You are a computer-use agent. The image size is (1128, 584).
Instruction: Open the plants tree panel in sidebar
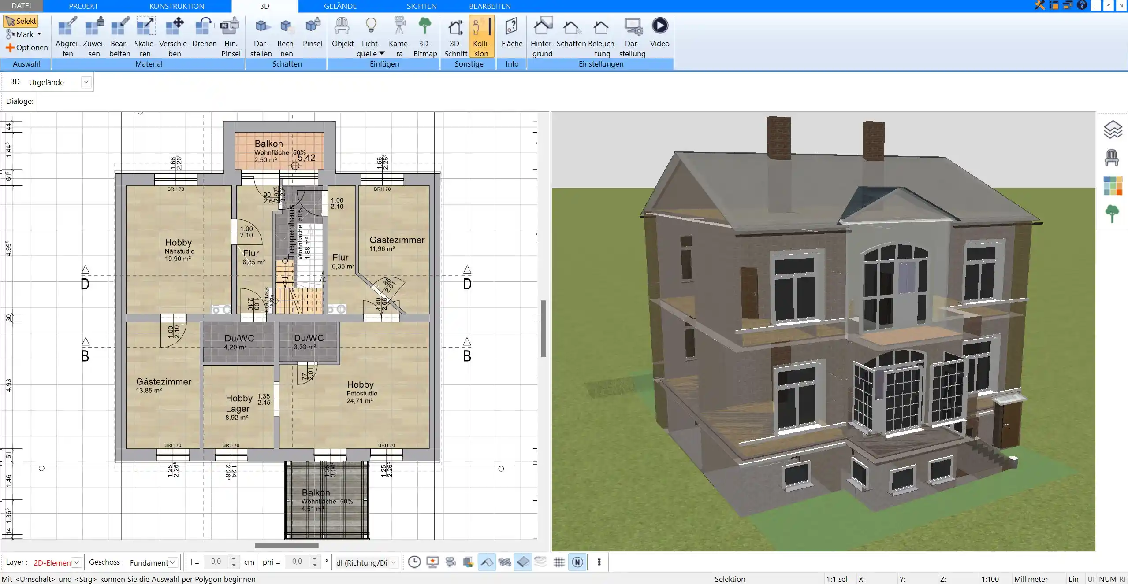(1112, 214)
